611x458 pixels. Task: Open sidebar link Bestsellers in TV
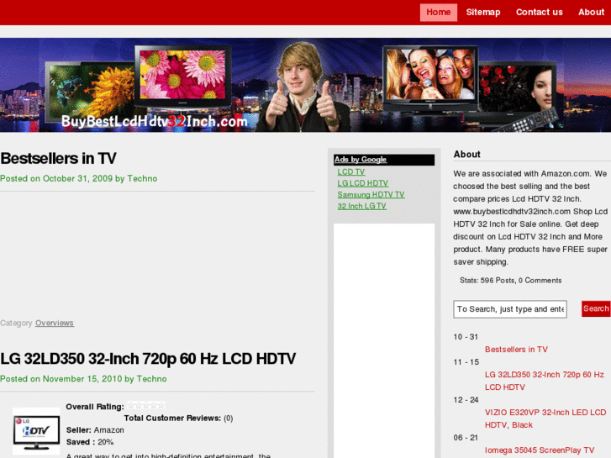tap(516, 350)
